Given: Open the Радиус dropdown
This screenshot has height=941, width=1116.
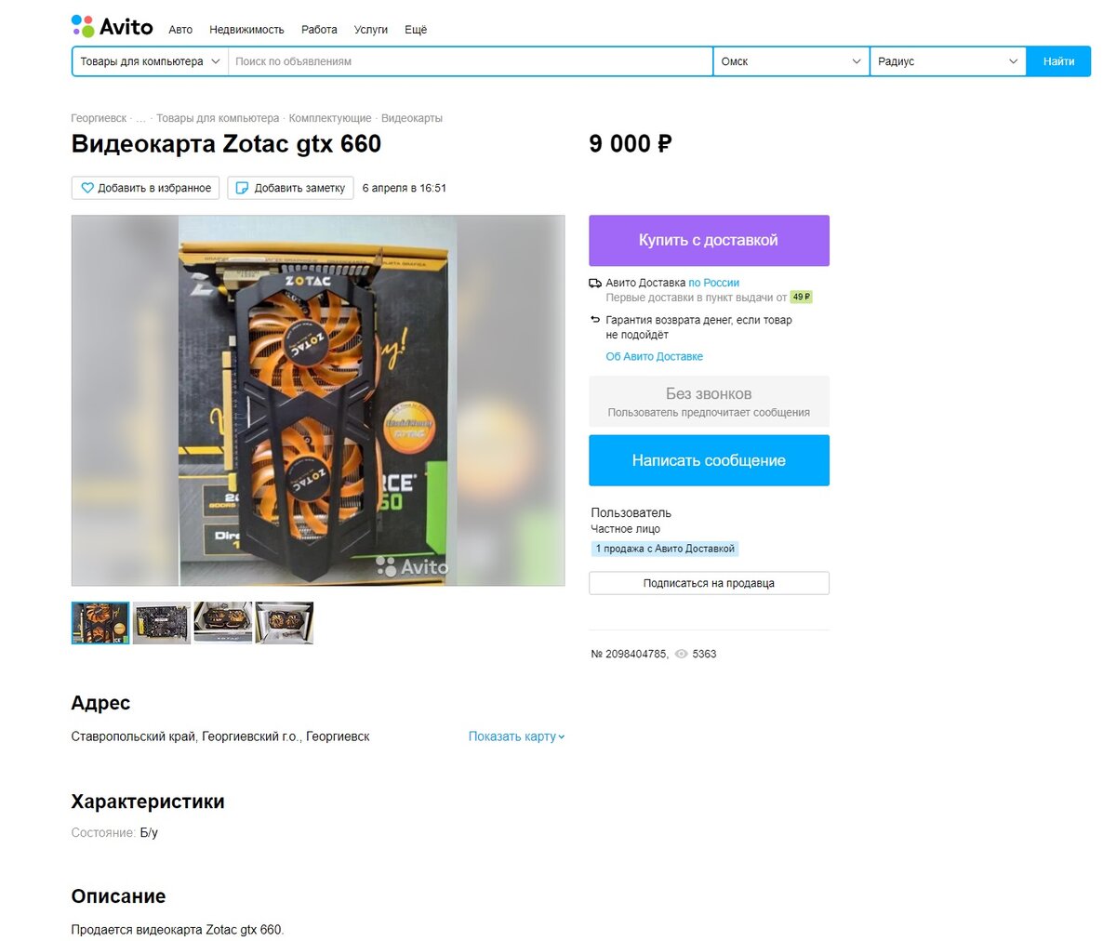Looking at the screenshot, I should pyautogui.click(x=949, y=61).
